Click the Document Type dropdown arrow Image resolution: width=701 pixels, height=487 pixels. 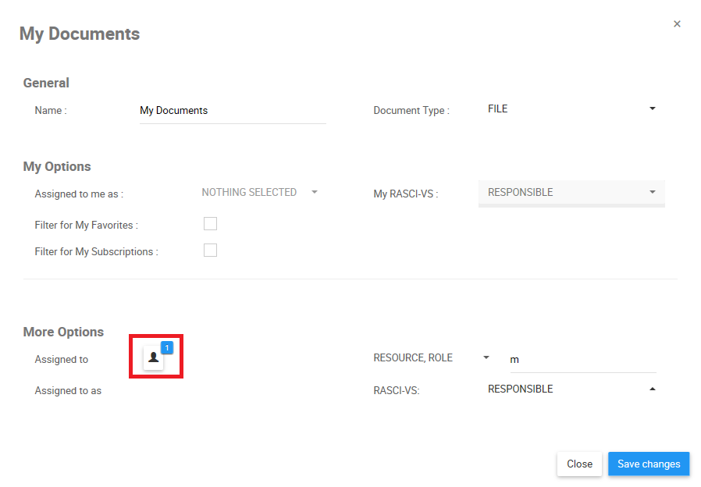pyautogui.click(x=653, y=108)
